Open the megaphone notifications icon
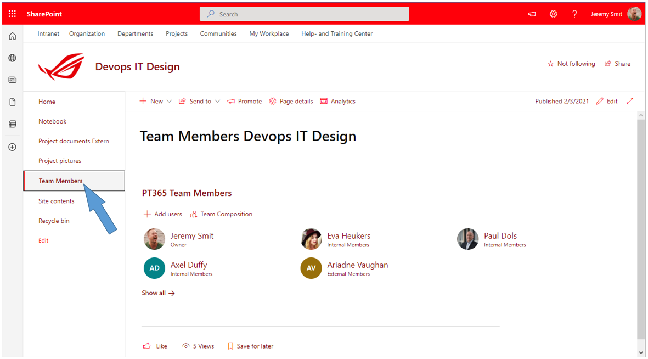Screen dimensions: 648x359 pyautogui.click(x=532, y=14)
